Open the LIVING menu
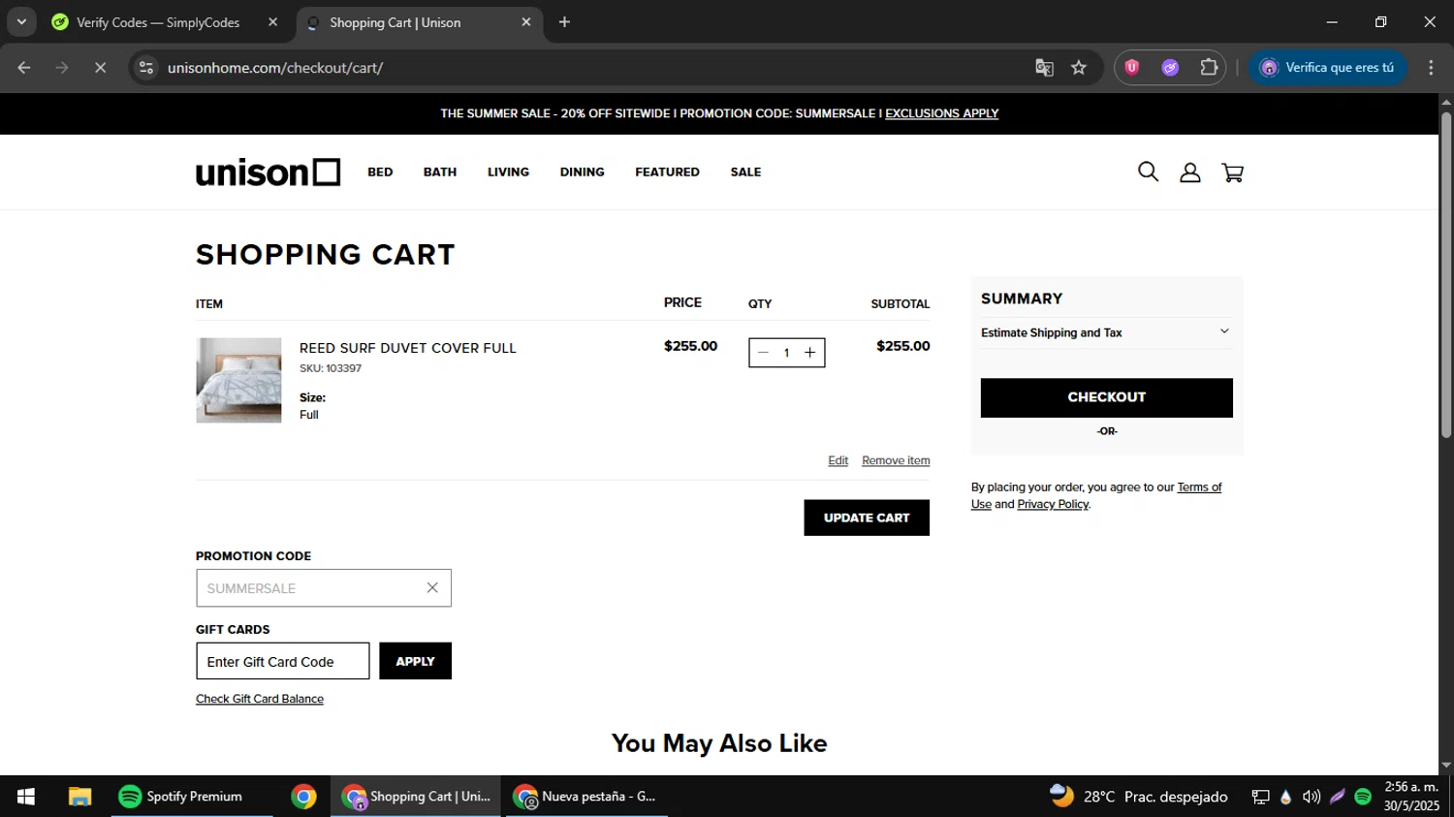This screenshot has width=1454, height=817. click(x=508, y=173)
